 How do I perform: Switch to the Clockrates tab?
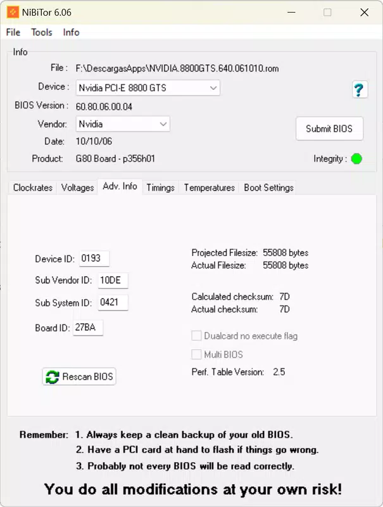point(33,188)
